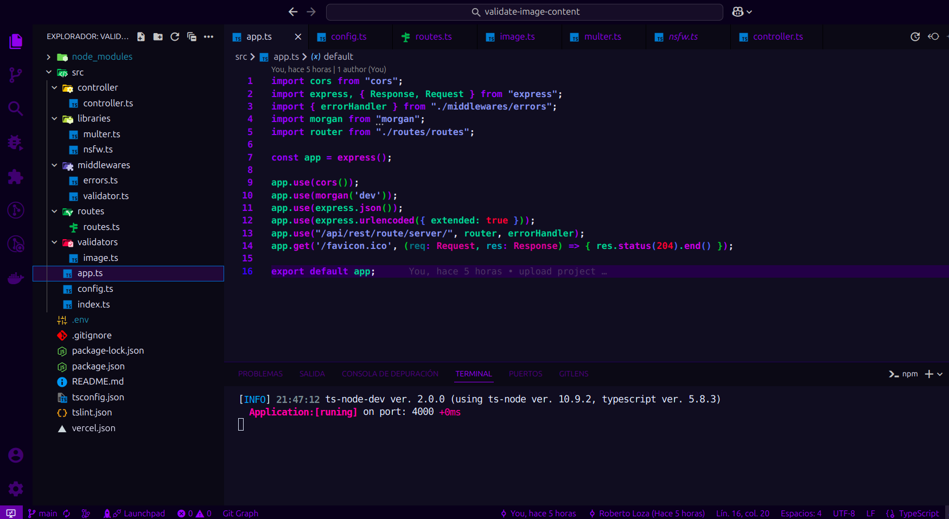Open Git Graph from status bar
Viewport: 949px width, 519px height.
[x=240, y=513]
